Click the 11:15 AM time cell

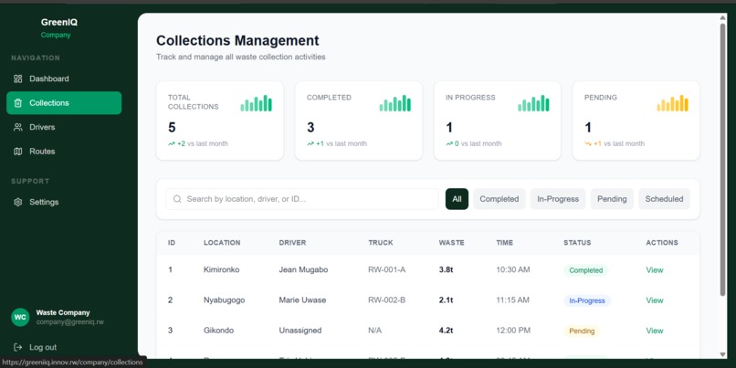tap(512, 300)
